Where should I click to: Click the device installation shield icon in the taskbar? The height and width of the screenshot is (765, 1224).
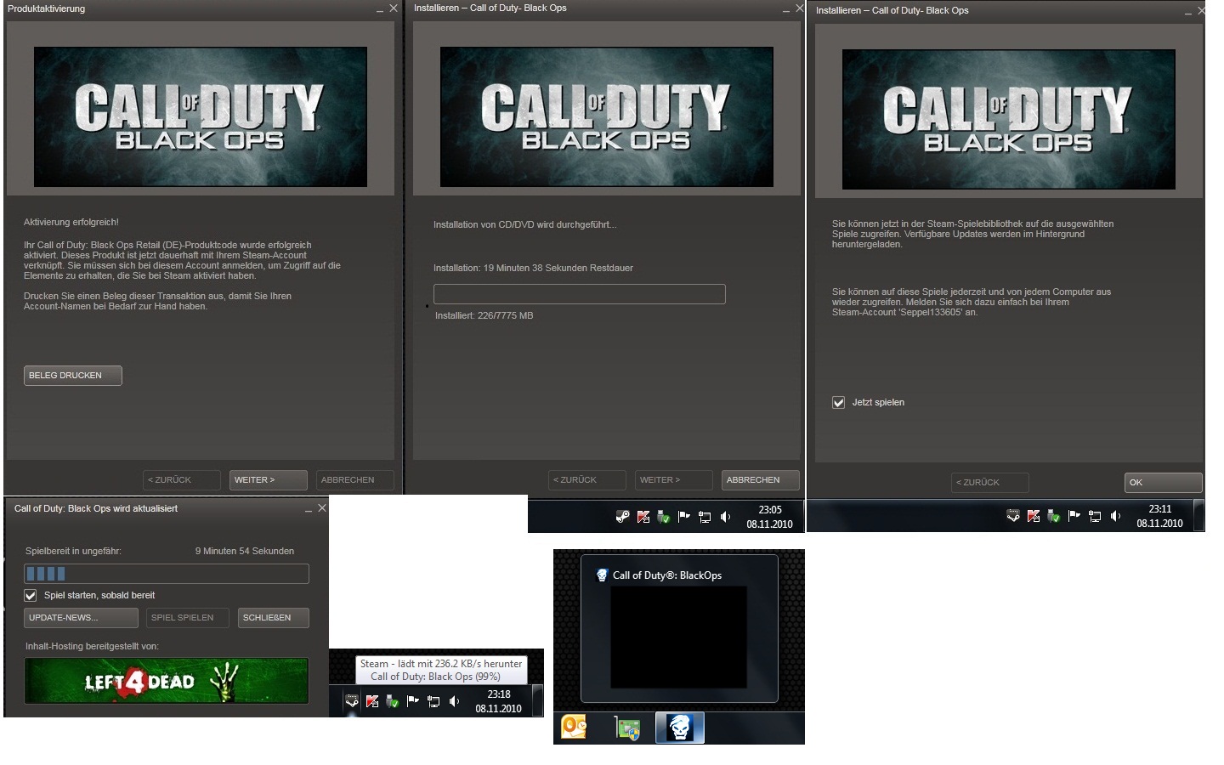(627, 728)
